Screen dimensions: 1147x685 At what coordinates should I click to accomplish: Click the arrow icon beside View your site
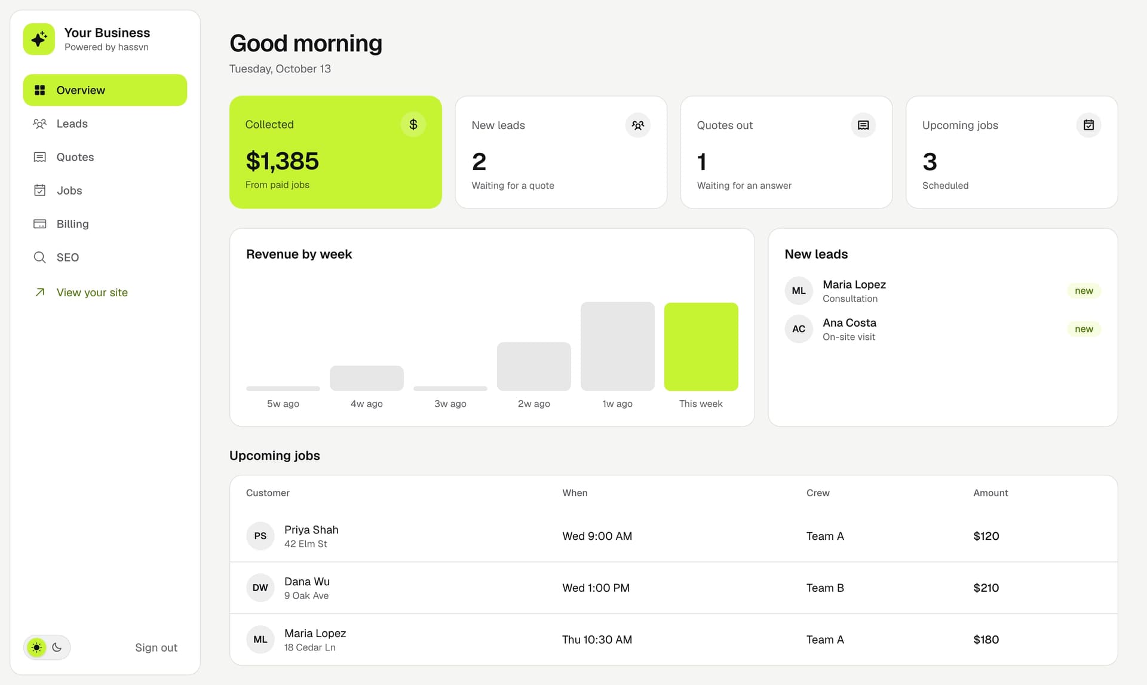(39, 292)
